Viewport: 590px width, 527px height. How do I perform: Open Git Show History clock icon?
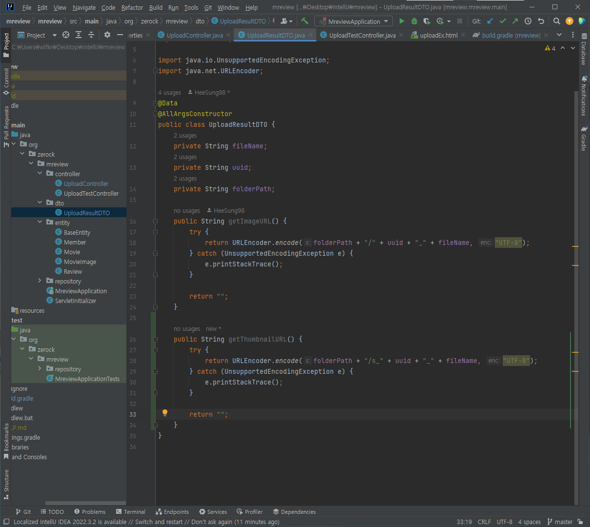(x=528, y=21)
